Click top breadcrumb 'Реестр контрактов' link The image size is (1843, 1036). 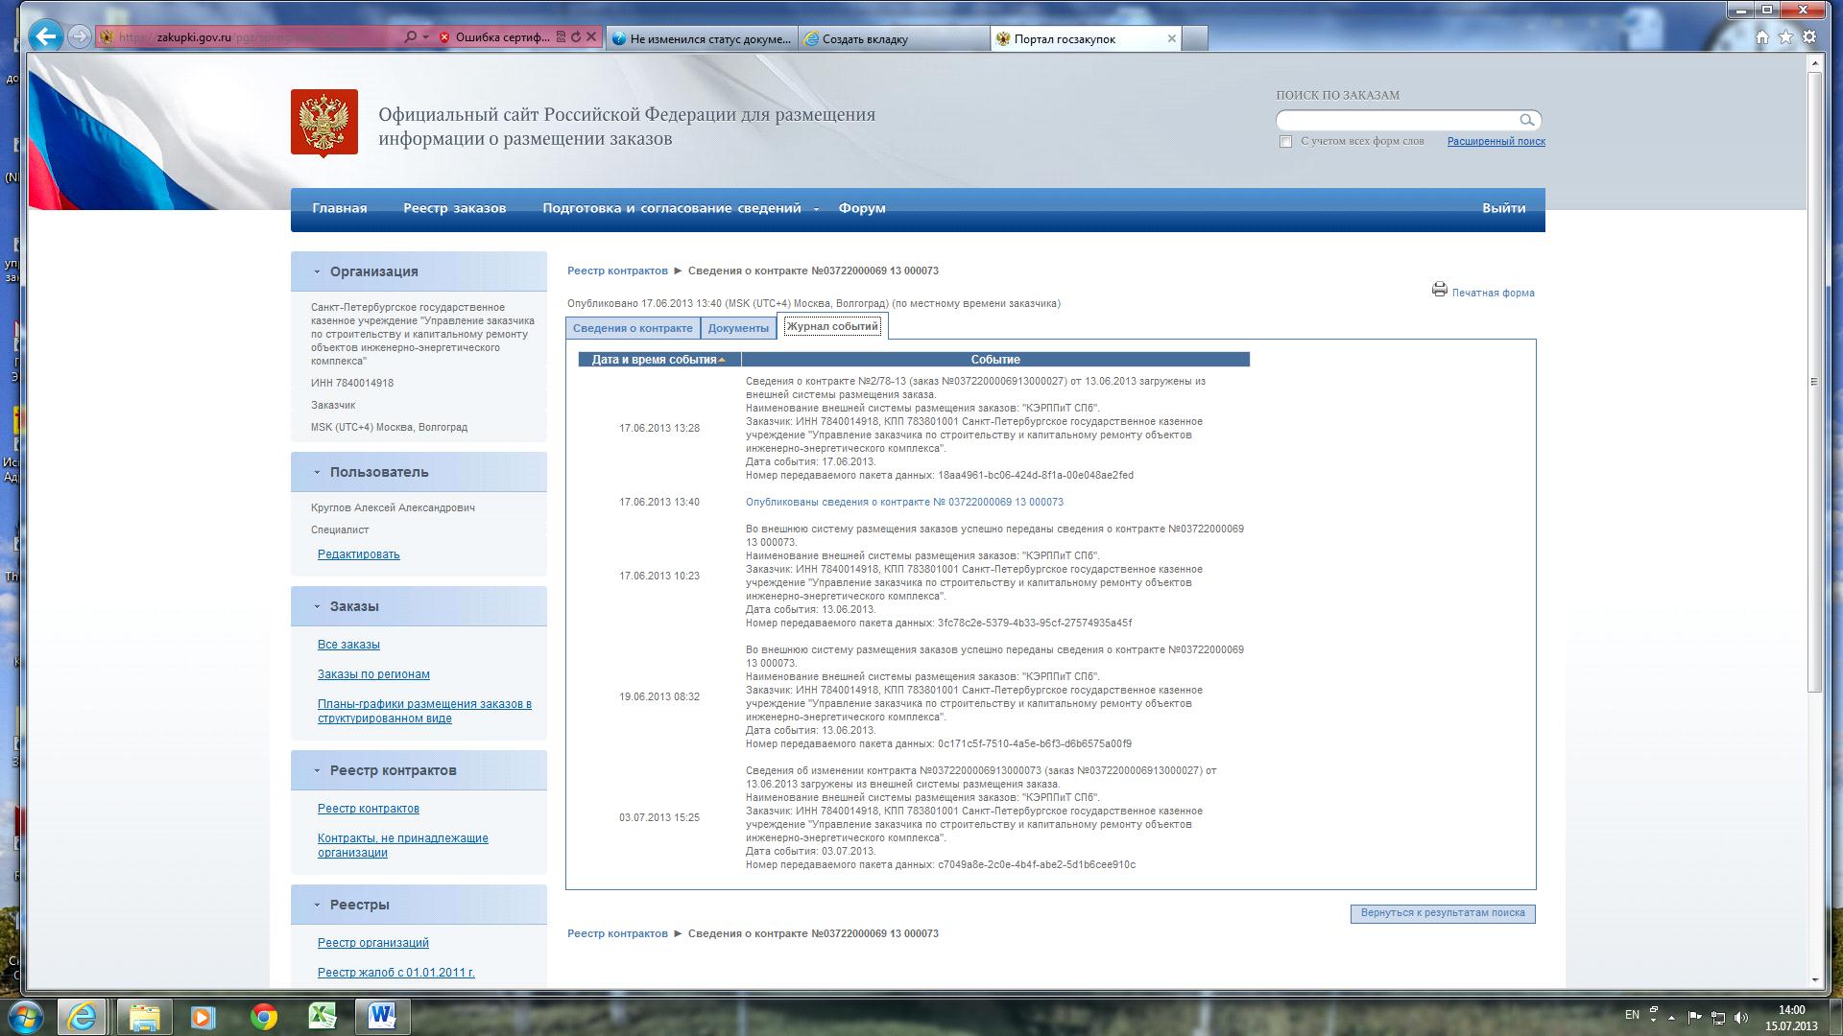pos(617,271)
